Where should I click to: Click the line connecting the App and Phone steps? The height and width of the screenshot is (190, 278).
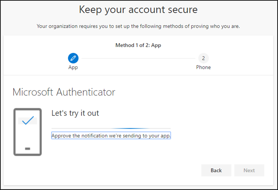tap(138, 58)
